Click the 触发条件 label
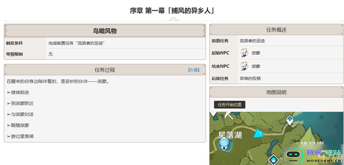Image resolution: width=344 pixels, height=165 pixels. click(x=15, y=43)
